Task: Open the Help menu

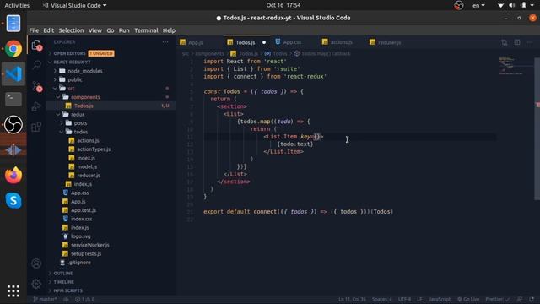Action: click(169, 30)
